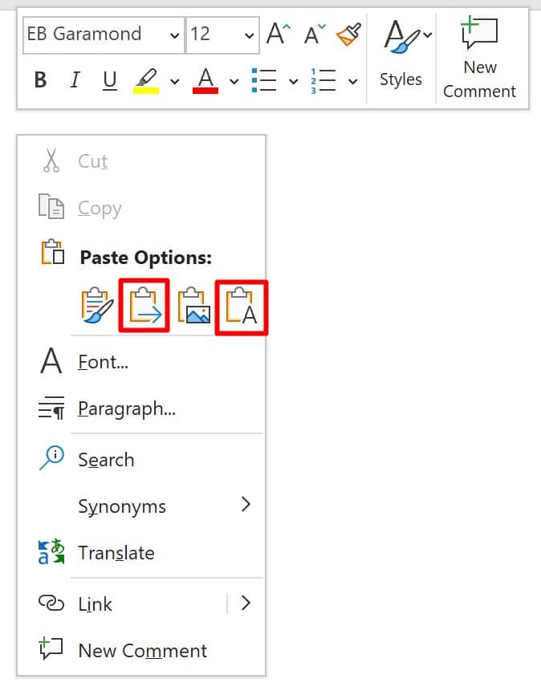Click the Styles button
Viewport: 541px width, 695px height.
(401, 56)
